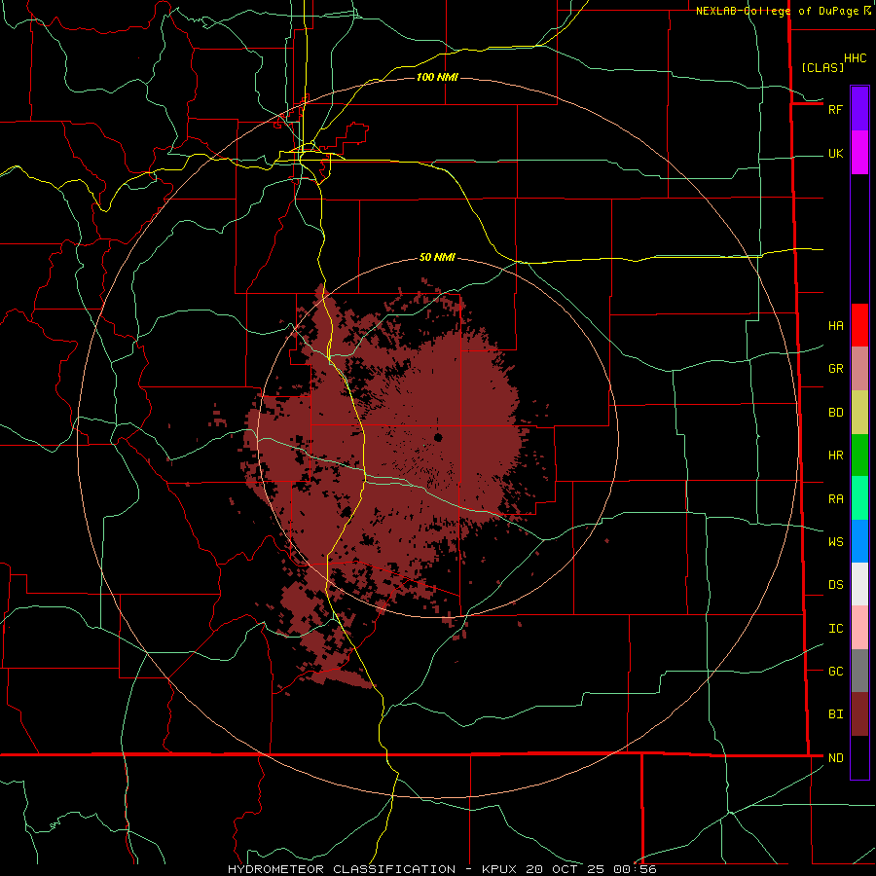Image resolution: width=876 pixels, height=876 pixels.
Task: Click the black ND color swatch
Action: [859, 757]
